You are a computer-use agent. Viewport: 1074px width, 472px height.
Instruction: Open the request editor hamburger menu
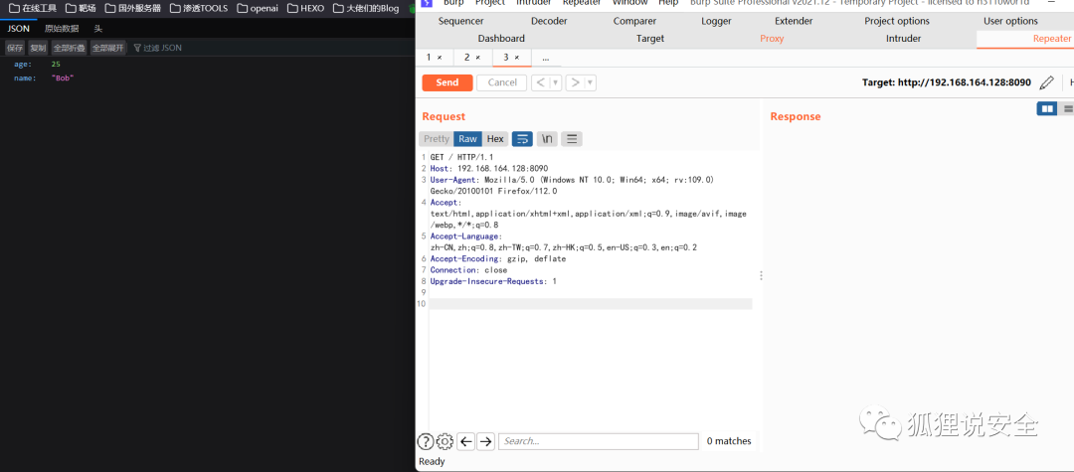click(x=572, y=139)
